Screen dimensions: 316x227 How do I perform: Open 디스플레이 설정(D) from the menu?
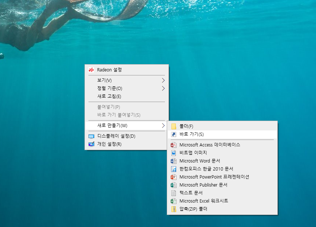[x=127, y=136]
